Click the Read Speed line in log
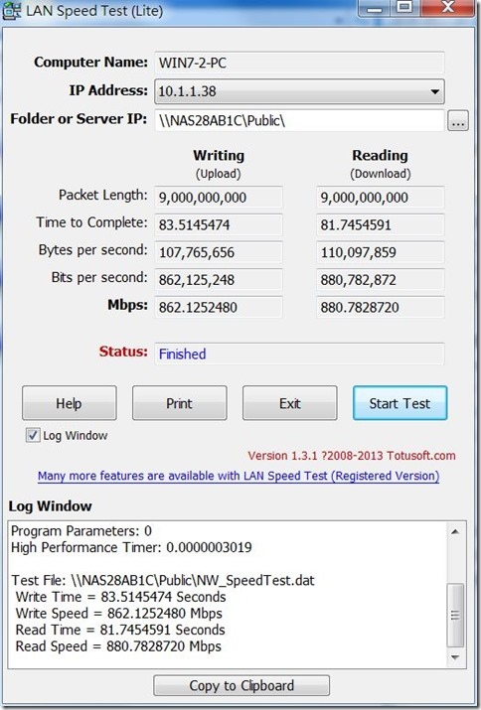Viewport: 481px width, 710px height. 118,646
